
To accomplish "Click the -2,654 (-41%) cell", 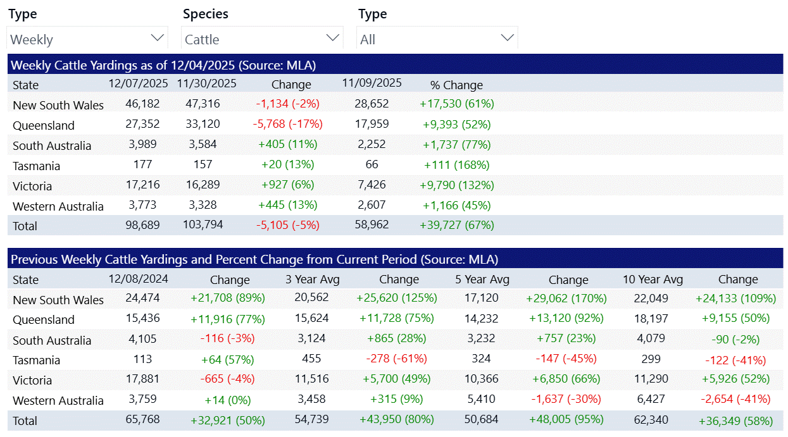I will tap(736, 399).
